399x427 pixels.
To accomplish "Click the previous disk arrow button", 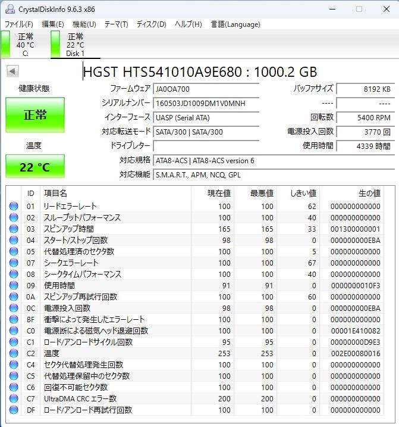I will click(12, 71).
